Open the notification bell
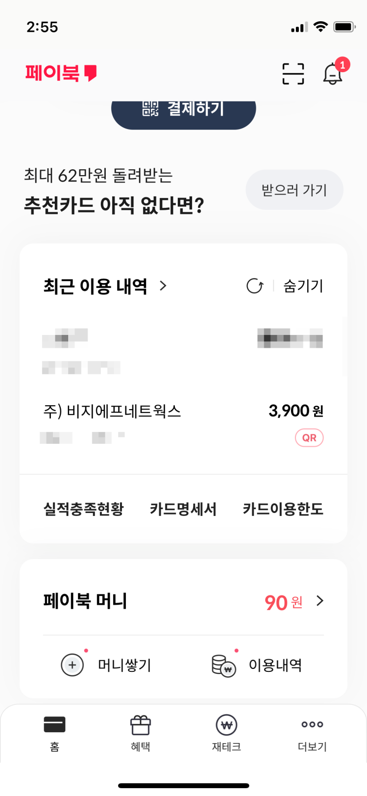The height and width of the screenshot is (796, 367). coord(333,74)
